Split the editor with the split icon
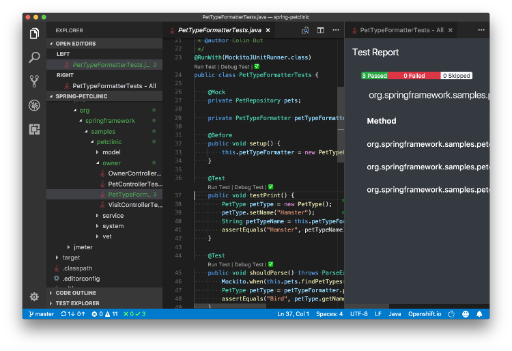The width and height of the screenshot is (512, 351). click(321, 30)
